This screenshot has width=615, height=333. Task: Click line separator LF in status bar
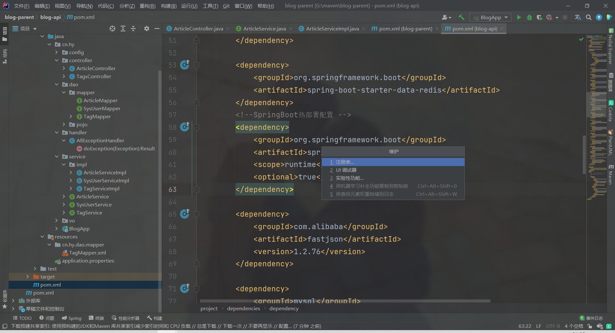tap(539, 326)
